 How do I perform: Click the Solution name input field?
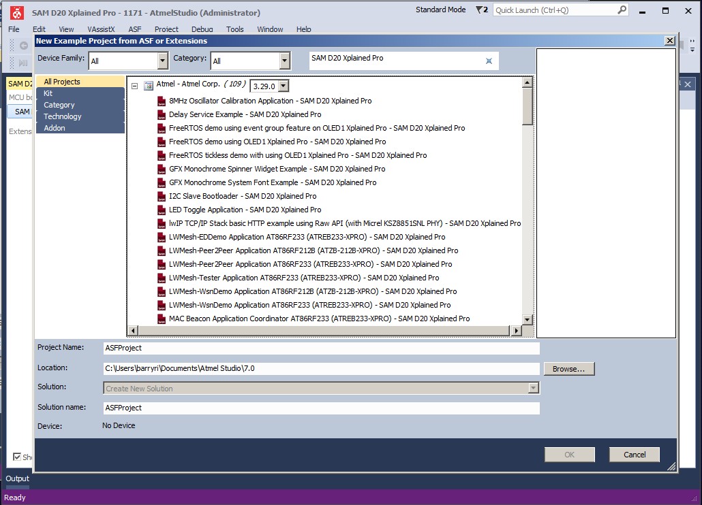(321, 408)
